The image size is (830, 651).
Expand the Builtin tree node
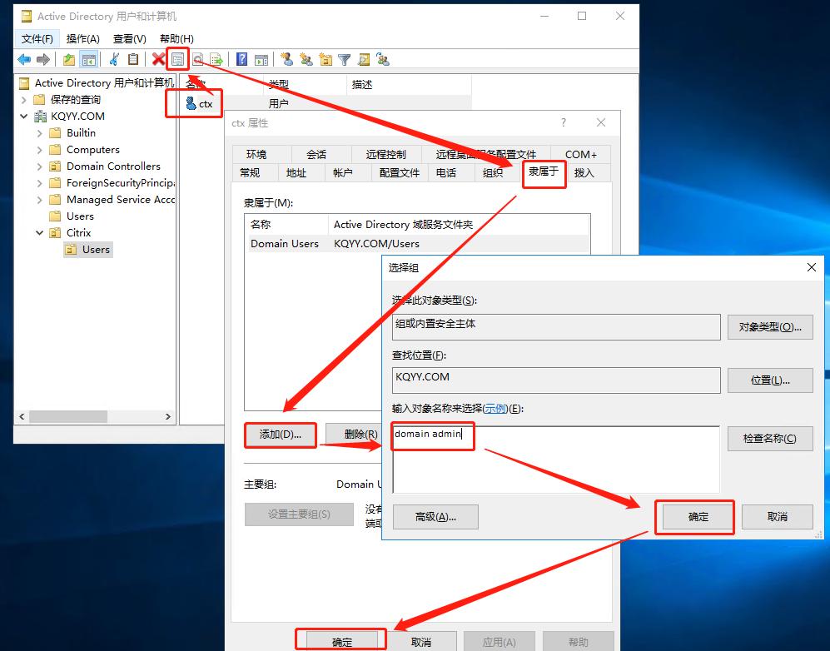[40, 133]
